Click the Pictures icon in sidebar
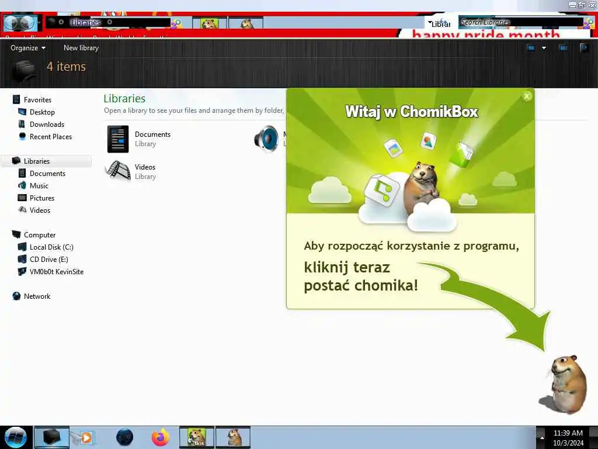598x449 pixels. tap(23, 198)
